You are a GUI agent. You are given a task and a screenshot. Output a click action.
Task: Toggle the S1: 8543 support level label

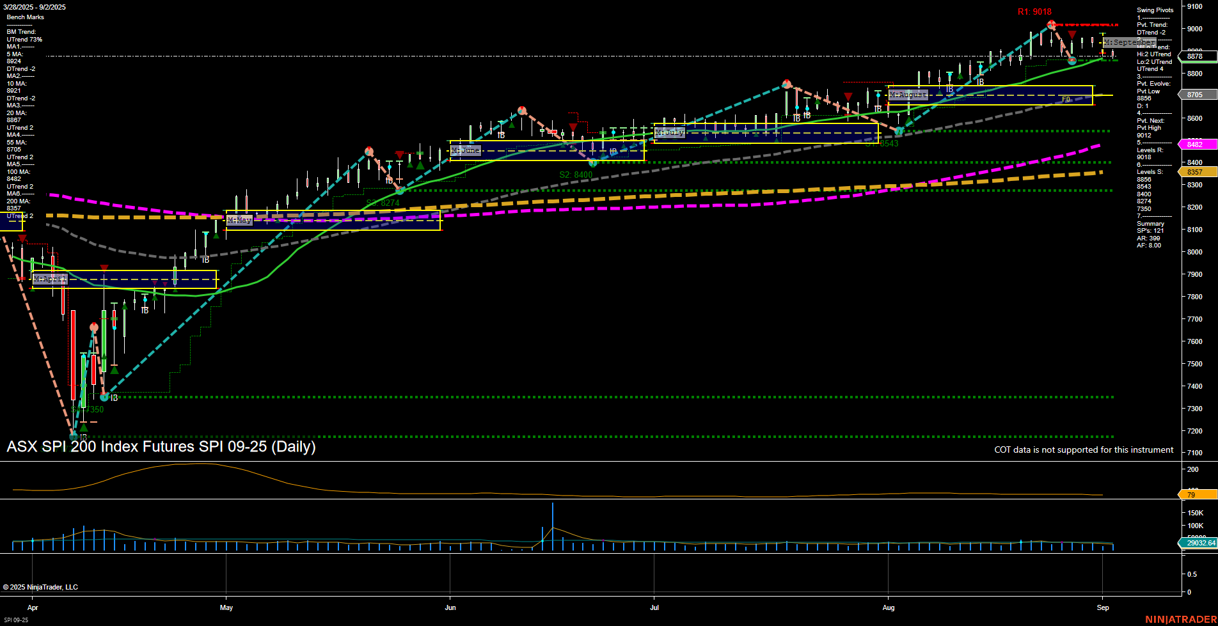coord(882,144)
